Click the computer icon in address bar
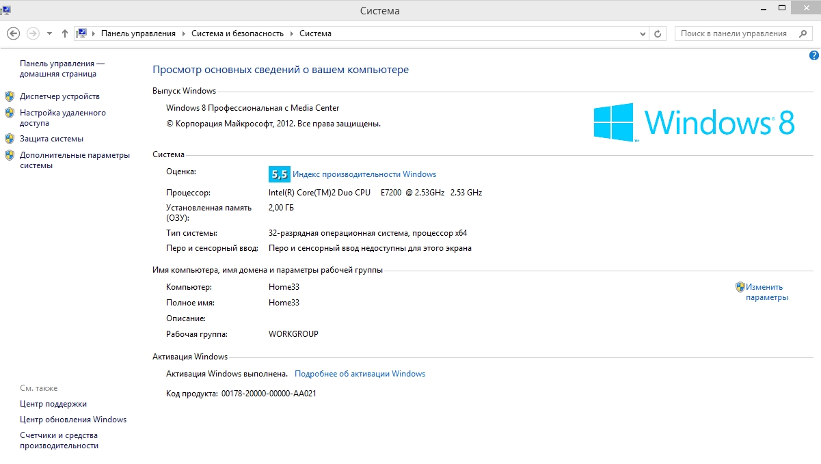The height and width of the screenshot is (464, 821). tap(81, 33)
